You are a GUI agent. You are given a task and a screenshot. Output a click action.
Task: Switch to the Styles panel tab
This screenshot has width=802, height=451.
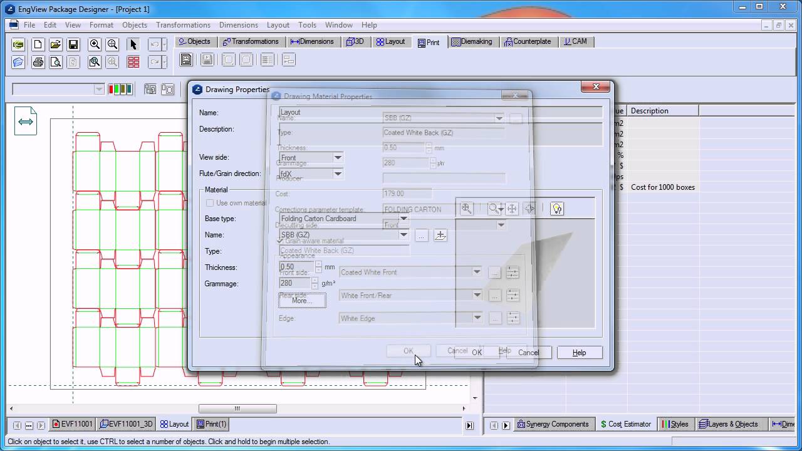coord(675,424)
